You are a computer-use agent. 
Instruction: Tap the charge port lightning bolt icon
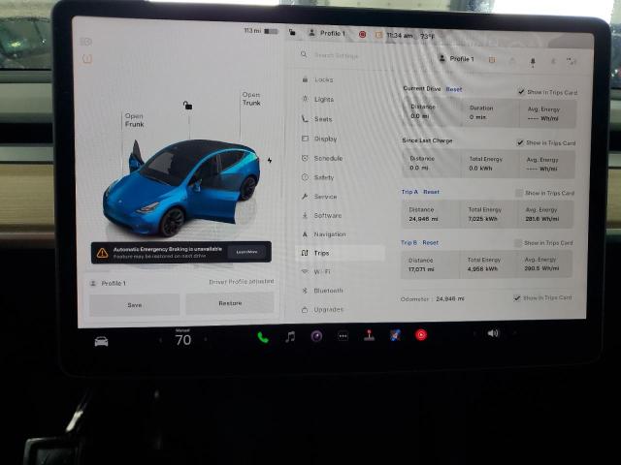pos(270,160)
